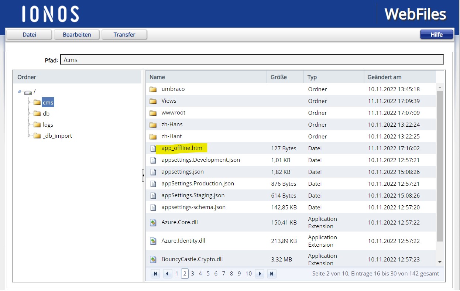Image resolution: width=460 pixels, height=291 pixels.
Task: Click the umbraco folder icon
Action: pos(153,89)
